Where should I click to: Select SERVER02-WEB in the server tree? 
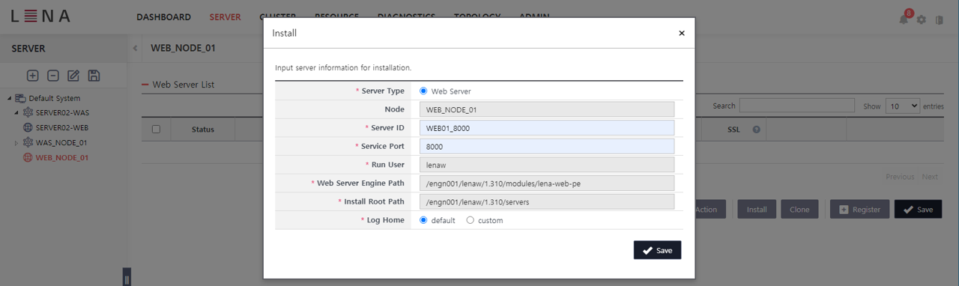pyautogui.click(x=62, y=127)
